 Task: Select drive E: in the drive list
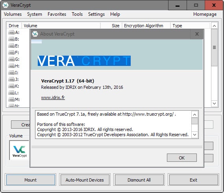(14, 46)
